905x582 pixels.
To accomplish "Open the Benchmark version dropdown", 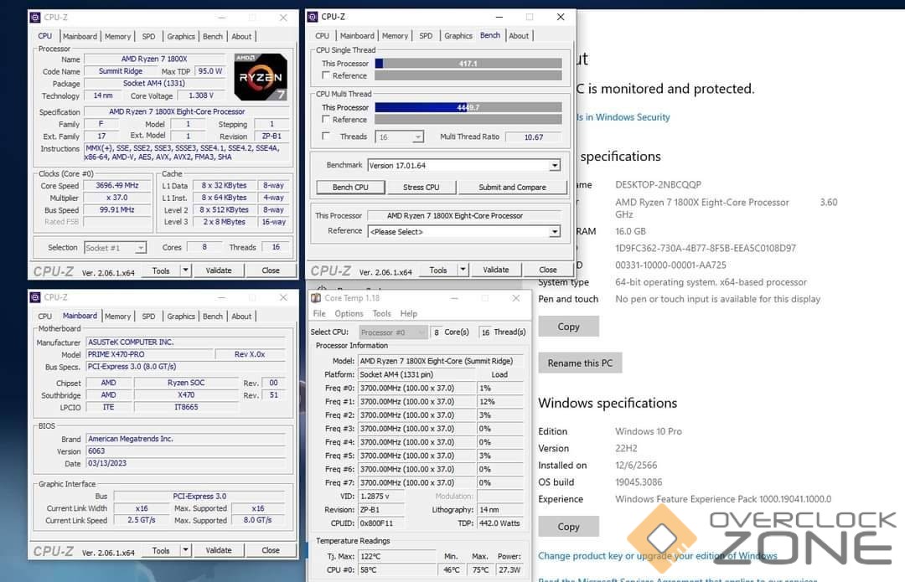I will coord(464,166).
